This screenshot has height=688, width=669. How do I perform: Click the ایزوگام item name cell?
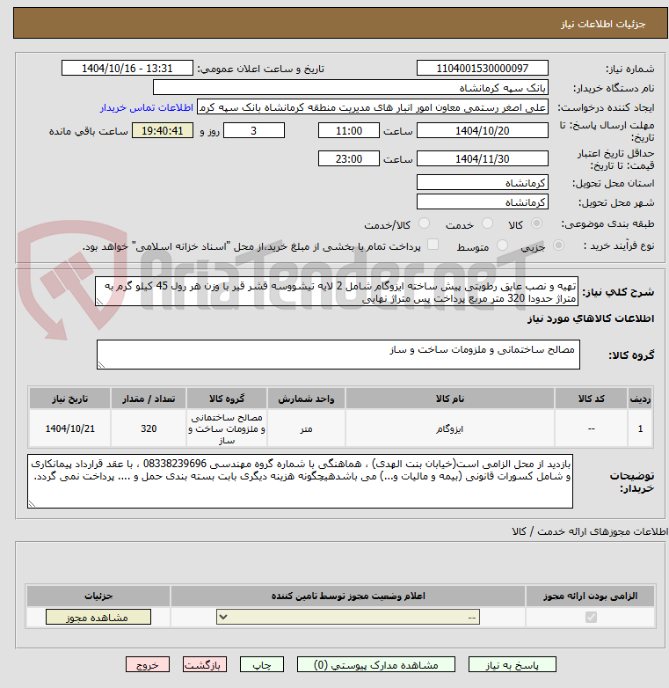point(450,428)
